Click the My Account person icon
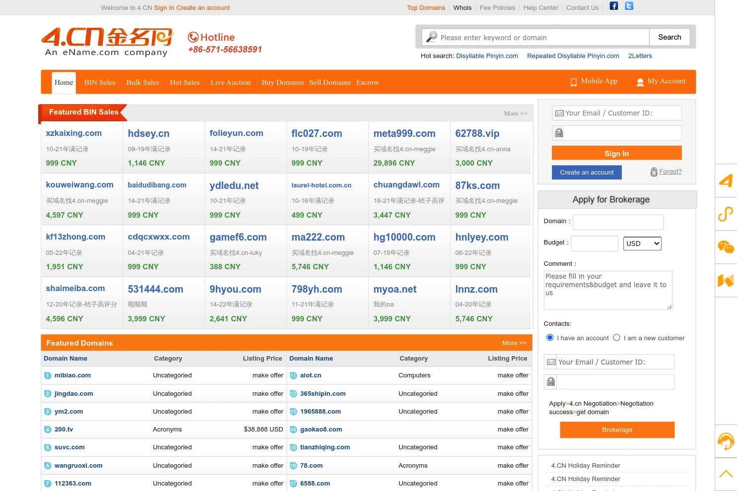 pyautogui.click(x=640, y=82)
